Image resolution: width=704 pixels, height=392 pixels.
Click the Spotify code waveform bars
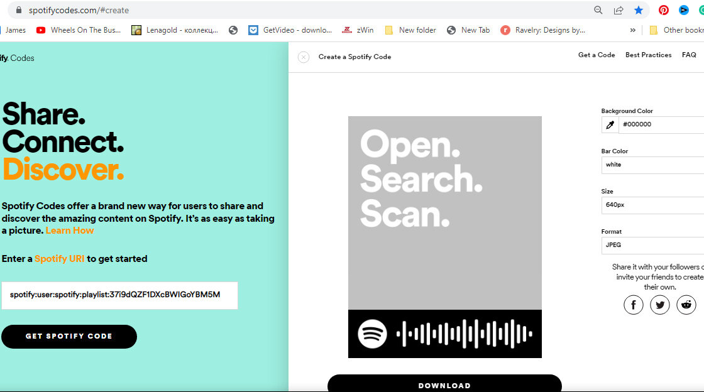[465, 334]
